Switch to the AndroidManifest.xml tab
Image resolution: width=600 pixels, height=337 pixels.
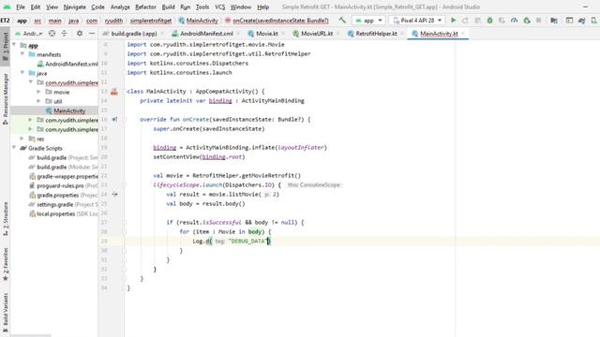206,34
